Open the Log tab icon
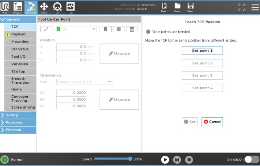The width and height of the screenshot is (260, 166). [x=71, y=8]
